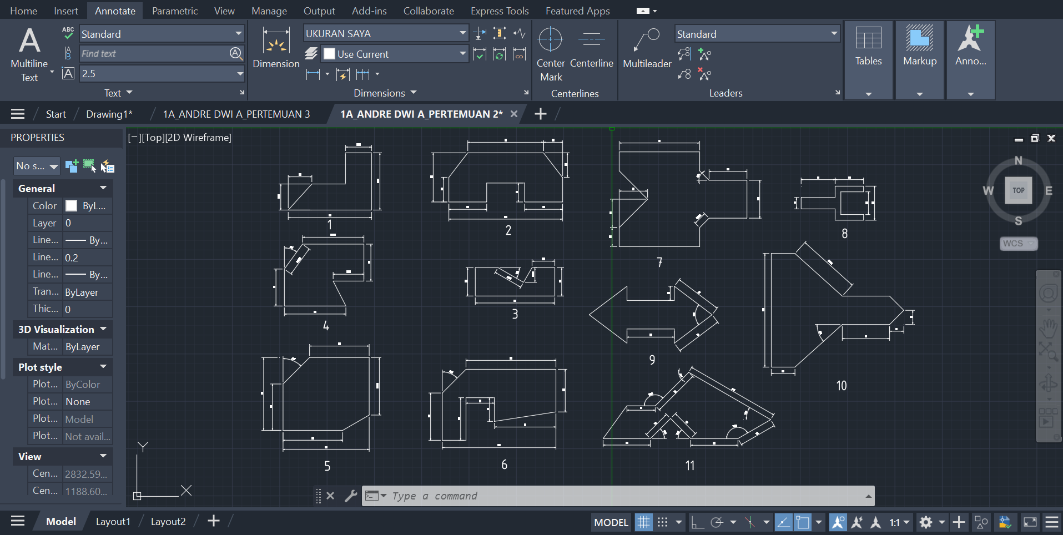Click the Color property white swatch
This screenshot has width=1063, height=535.
point(71,206)
